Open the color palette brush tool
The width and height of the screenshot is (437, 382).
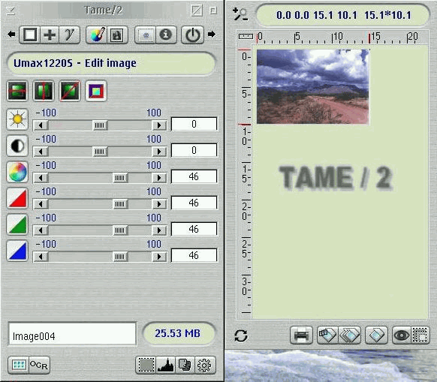click(96, 35)
